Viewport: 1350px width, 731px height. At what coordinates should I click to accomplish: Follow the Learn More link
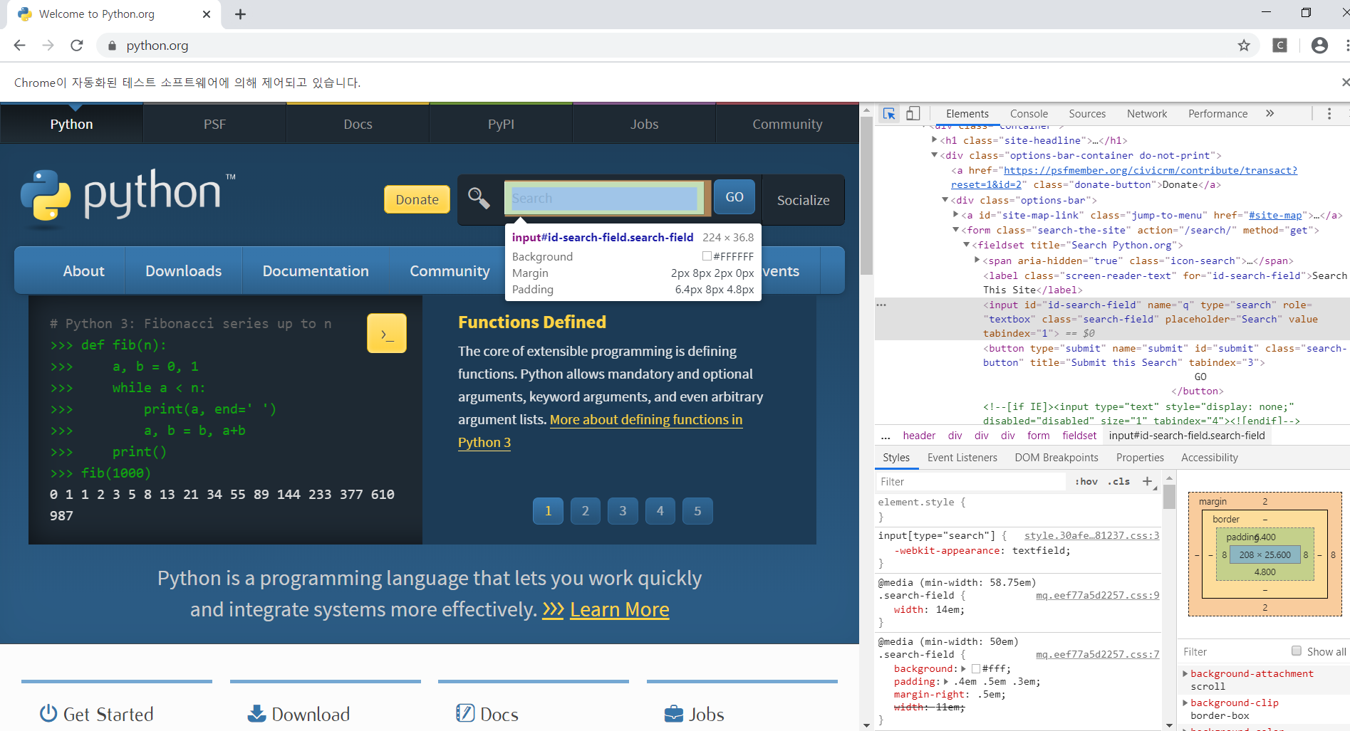click(620, 609)
